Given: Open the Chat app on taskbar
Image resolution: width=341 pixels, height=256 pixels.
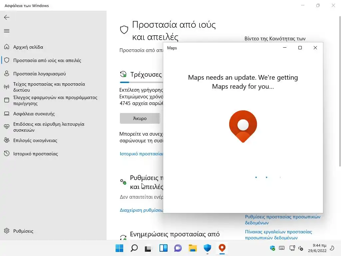Looking at the screenshot, I should (178, 248).
